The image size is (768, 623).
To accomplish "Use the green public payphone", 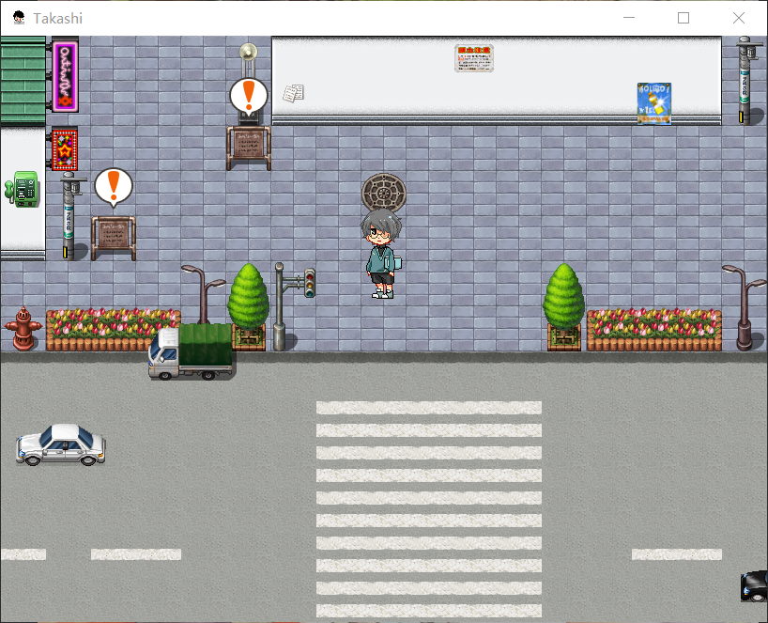I will (x=22, y=189).
